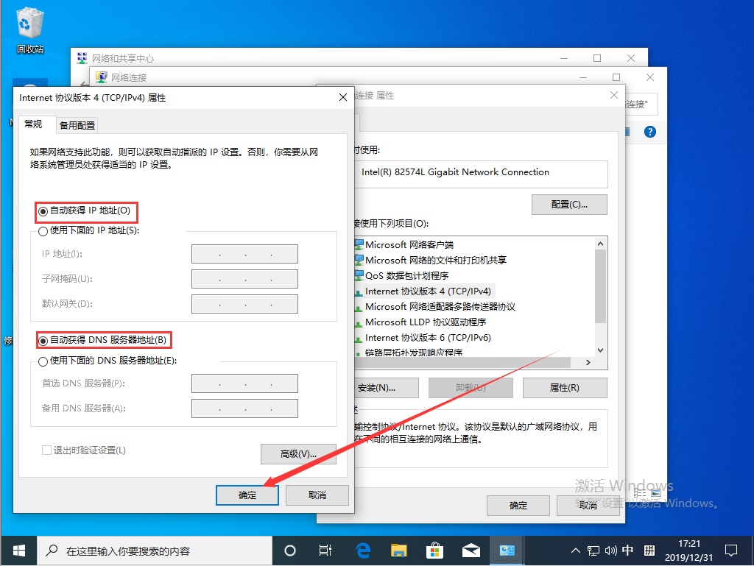This screenshot has width=754, height=566.
Task: Click the 确定 button to confirm
Action: [x=247, y=495]
